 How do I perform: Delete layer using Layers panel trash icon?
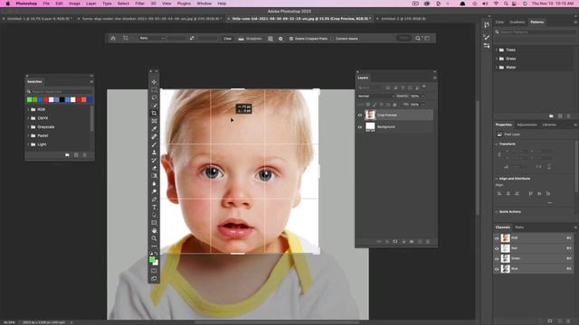point(428,242)
